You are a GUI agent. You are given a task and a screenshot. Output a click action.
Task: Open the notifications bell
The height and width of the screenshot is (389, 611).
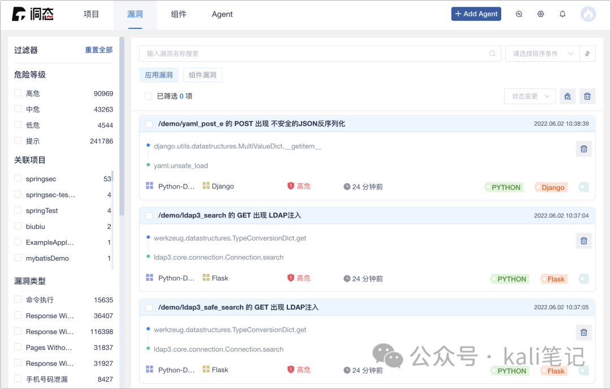coord(562,14)
